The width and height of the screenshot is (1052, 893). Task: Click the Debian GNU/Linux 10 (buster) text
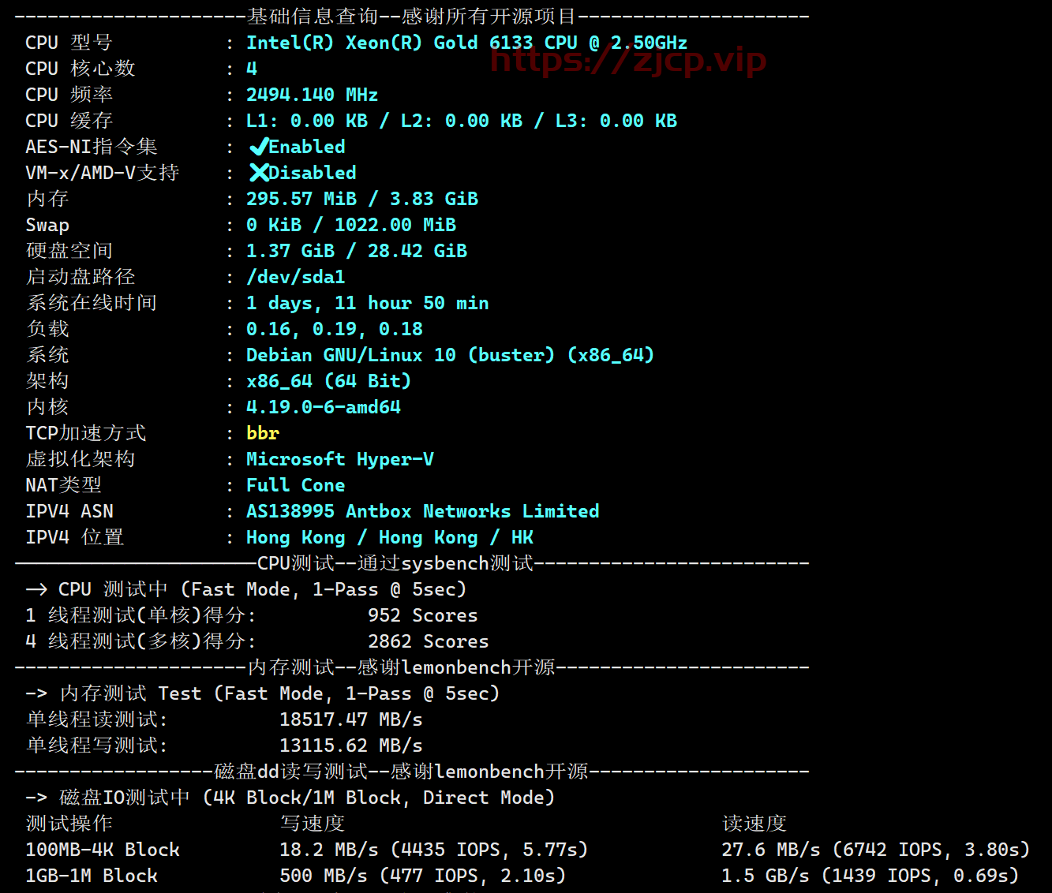pyautogui.click(x=401, y=355)
